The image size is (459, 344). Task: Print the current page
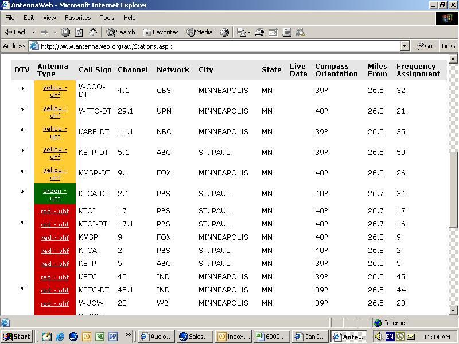(x=259, y=32)
